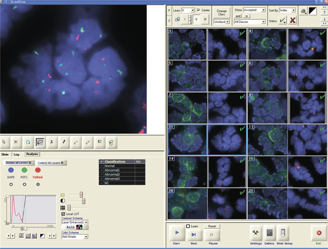Open the Color Scheme Add-Simple dropdown
The height and width of the screenshot is (249, 328).
(86, 237)
